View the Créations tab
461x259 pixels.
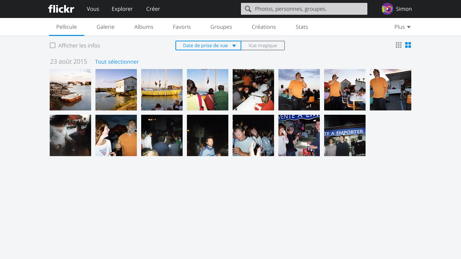(264, 27)
